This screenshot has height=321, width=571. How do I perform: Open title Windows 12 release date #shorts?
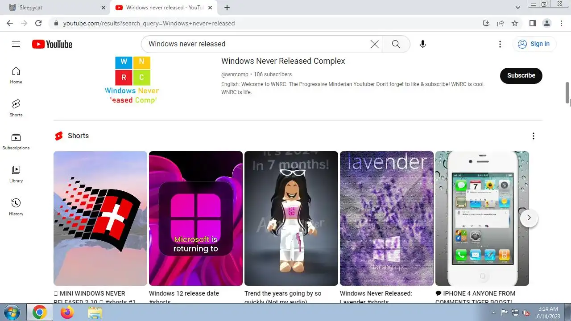pos(184,297)
